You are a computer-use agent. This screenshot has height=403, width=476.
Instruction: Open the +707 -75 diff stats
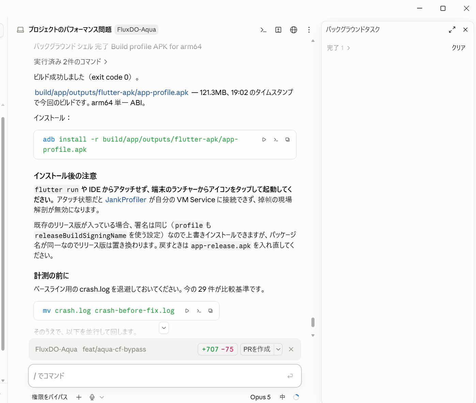[218, 349]
